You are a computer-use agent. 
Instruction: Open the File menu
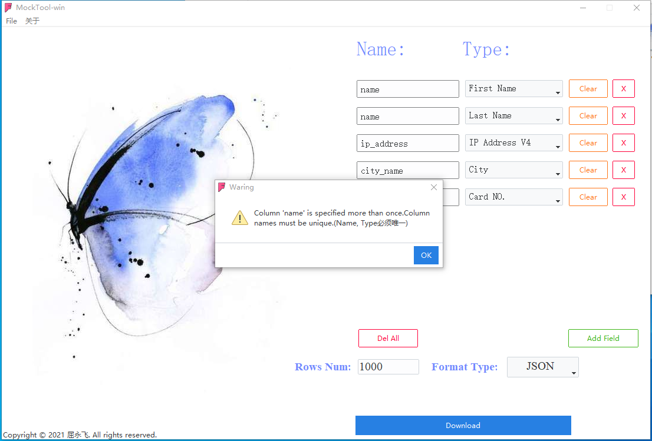pyautogui.click(x=11, y=21)
